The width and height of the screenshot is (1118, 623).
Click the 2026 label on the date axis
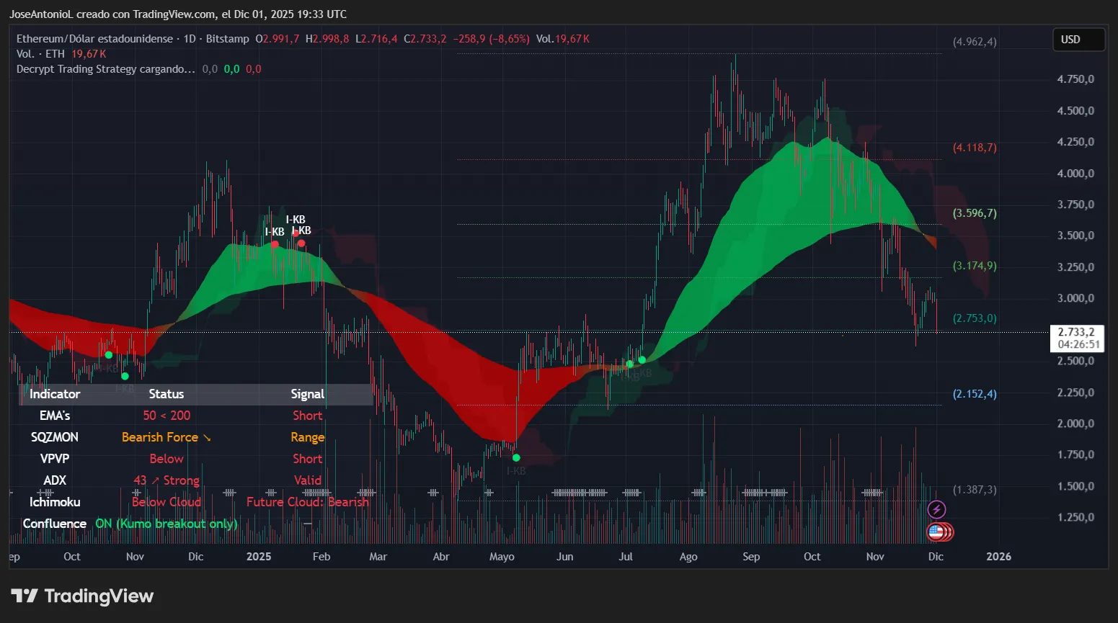998,556
